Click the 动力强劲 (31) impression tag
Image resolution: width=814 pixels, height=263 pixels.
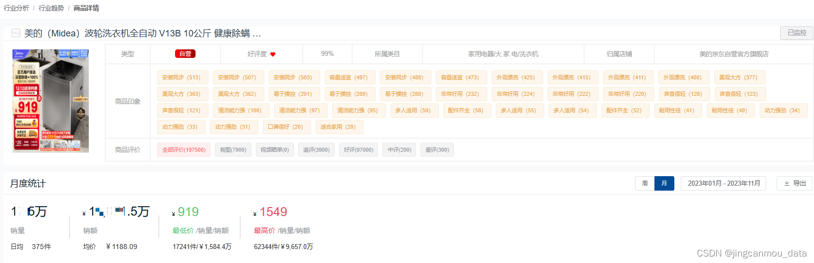pos(233,127)
